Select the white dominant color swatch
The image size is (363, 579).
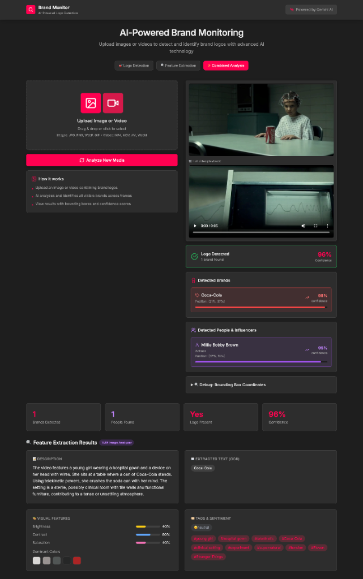[37, 560]
